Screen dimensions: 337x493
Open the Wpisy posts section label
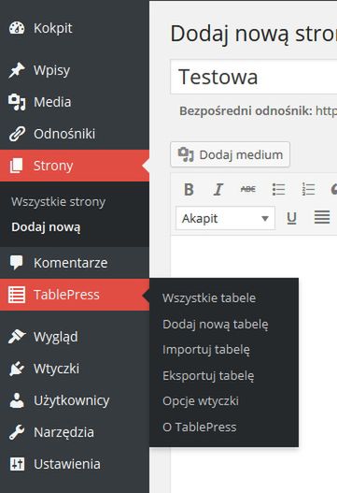click(51, 70)
